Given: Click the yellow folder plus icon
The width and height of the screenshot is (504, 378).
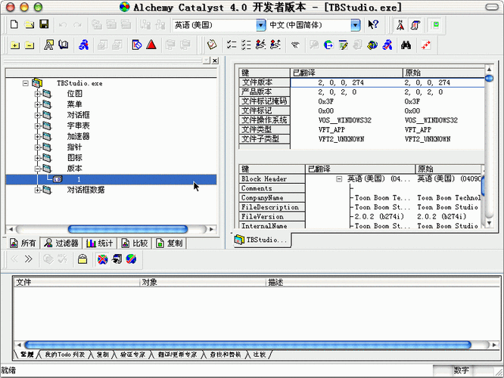Looking at the screenshot, I should click(x=14, y=45).
